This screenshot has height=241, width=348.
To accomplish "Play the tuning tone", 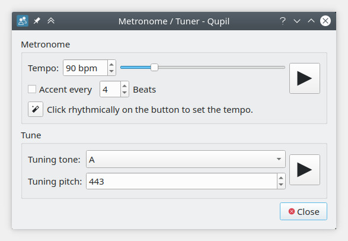I will point(305,170).
